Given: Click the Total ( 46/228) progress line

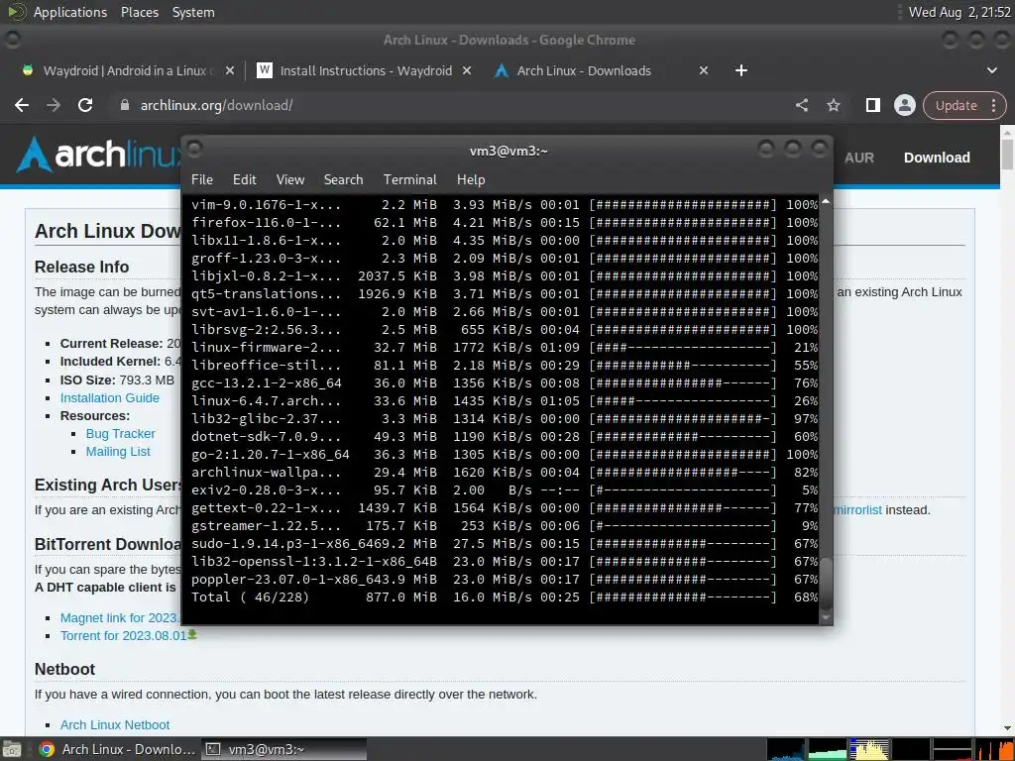Looking at the screenshot, I should [505, 598].
